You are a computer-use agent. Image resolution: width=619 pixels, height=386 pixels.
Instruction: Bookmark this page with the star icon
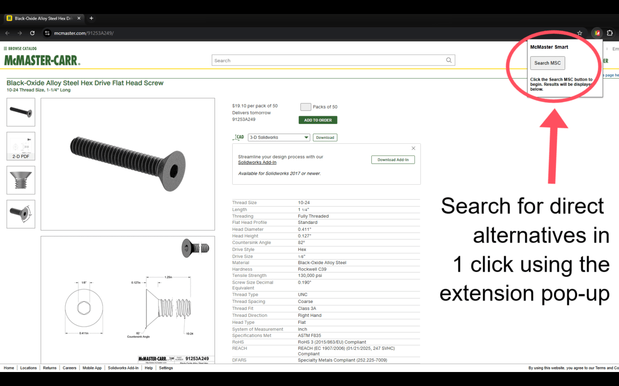pyautogui.click(x=580, y=33)
